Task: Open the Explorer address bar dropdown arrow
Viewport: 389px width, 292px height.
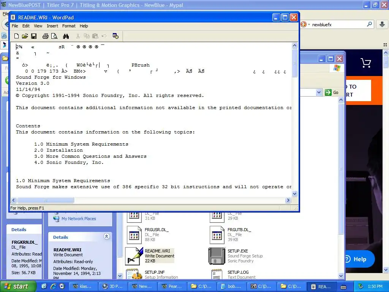Action: (319, 92)
